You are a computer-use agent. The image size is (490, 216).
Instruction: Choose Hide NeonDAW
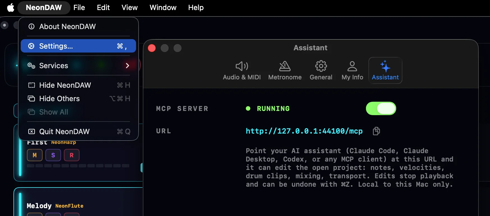point(78,85)
